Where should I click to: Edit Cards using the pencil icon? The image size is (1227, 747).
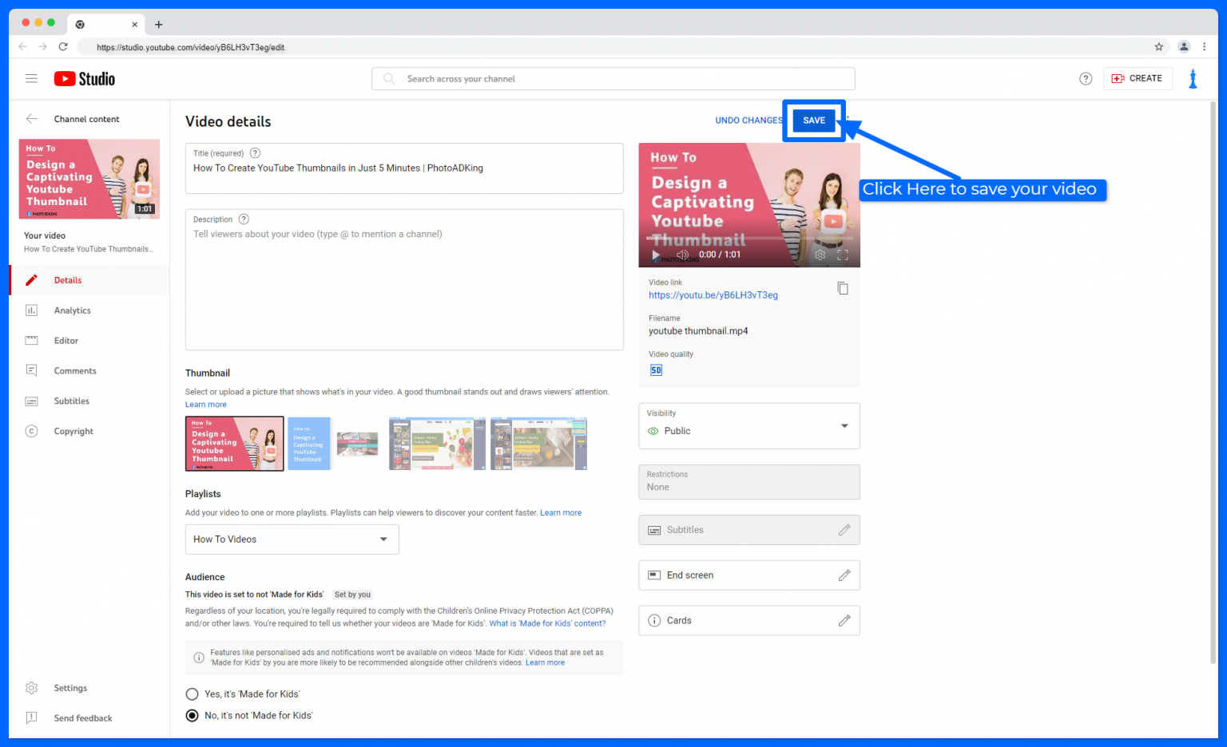[845, 620]
